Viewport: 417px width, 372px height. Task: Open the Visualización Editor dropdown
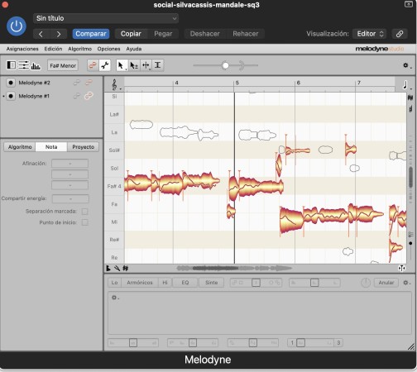[x=370, y=34]
